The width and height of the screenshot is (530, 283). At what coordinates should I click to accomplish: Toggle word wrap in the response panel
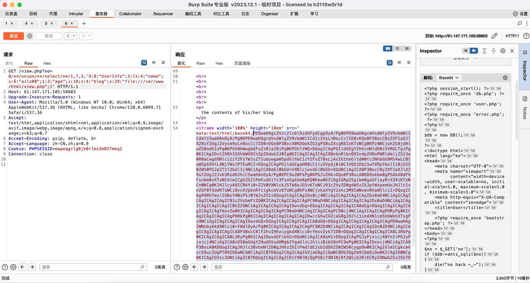pos(389,63)
